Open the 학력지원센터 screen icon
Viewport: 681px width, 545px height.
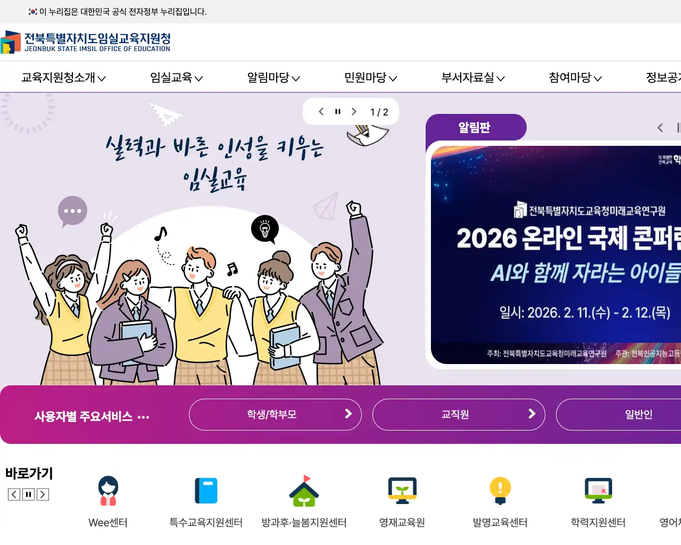tap(598, 491)
